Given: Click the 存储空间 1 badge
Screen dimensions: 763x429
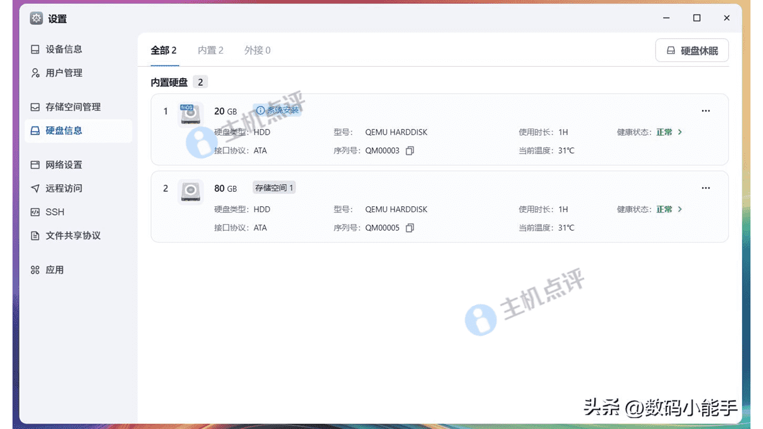Looking at the screenshot, I should pos(274,187).
